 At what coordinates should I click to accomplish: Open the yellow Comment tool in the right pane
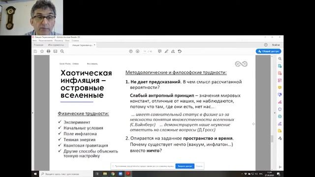(x=280, y=88)
